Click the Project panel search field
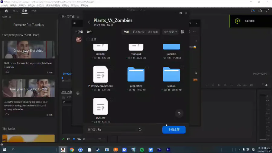Image resolution: width=272 pixels, height=153 pixels. 67,102
